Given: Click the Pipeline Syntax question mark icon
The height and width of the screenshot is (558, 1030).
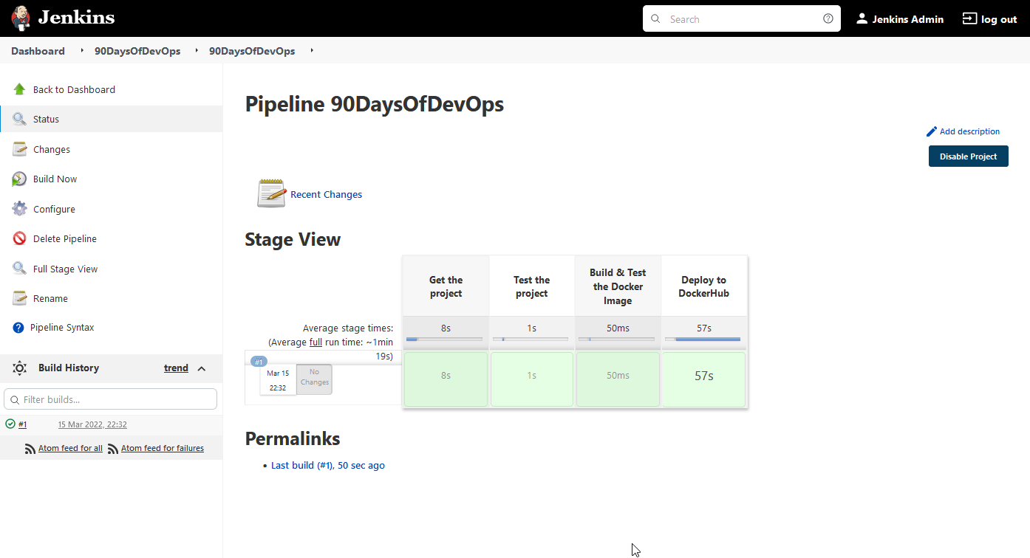Looking at the screenshot, I should pos(18,328).
